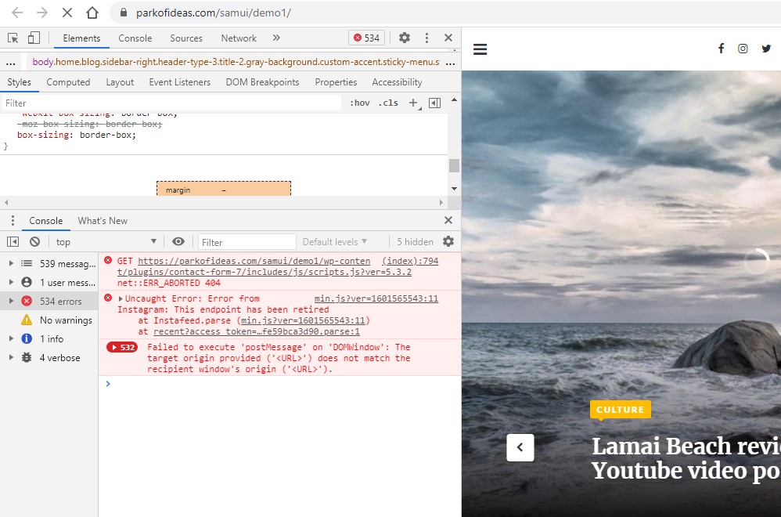
Task: Open the Default levels dropdown
Action: pyautogui.click(x=334, y=242)
